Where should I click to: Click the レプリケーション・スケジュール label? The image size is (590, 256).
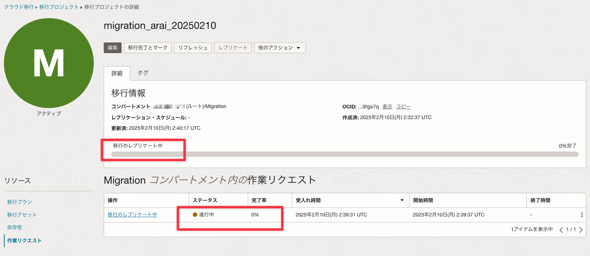149,117
